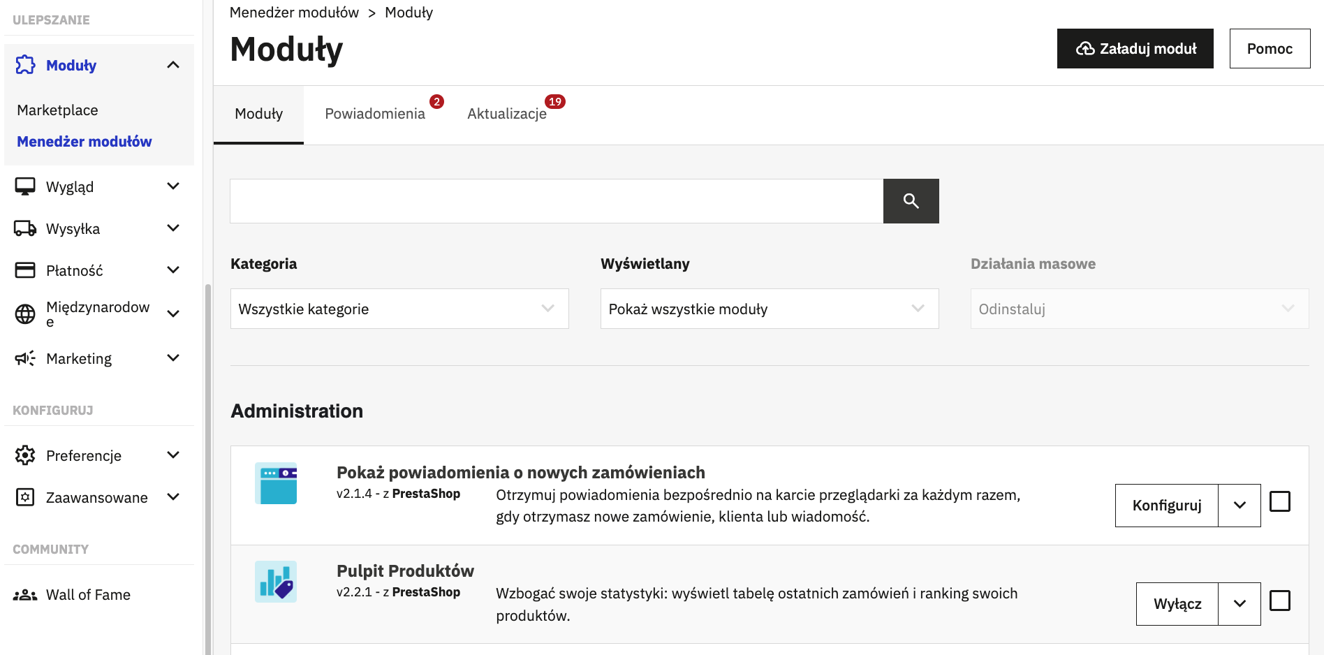Open Wall of Fame menu item
Screen dimensions: 1324x655
[88, 595]
